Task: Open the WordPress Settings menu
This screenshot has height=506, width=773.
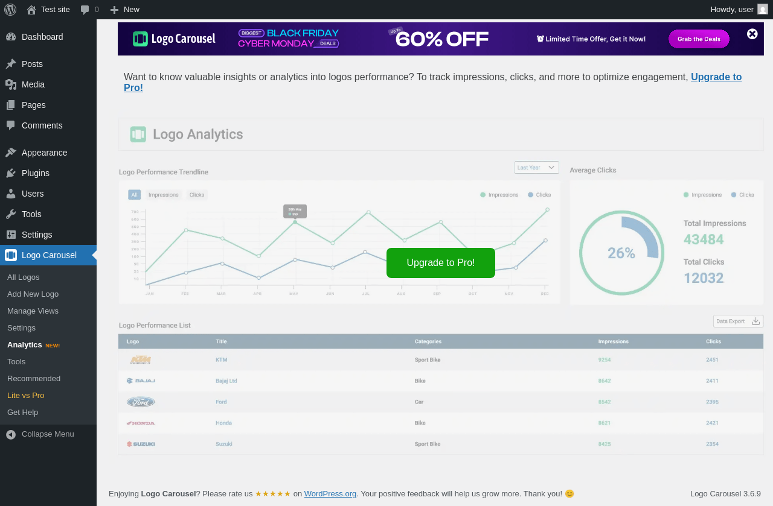Action: [48, 235]
